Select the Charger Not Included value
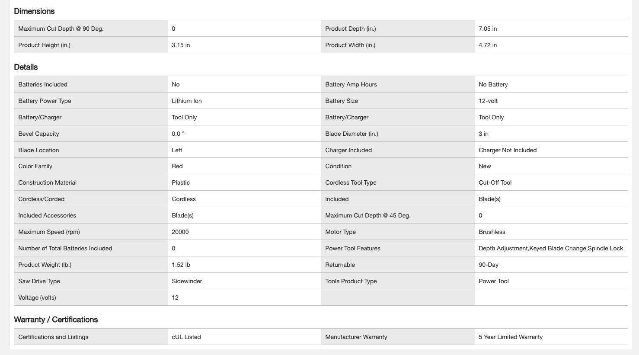The height and width of the screenshot is (355, 639). (x=508, y=150)
